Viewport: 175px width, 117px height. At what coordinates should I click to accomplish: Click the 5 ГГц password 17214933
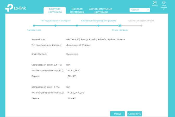(71, 98)
